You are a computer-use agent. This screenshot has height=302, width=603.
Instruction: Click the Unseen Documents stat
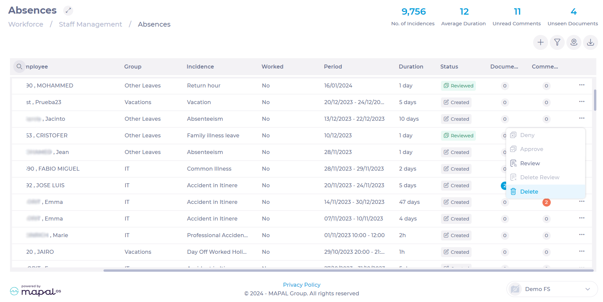tap(573, 17)
